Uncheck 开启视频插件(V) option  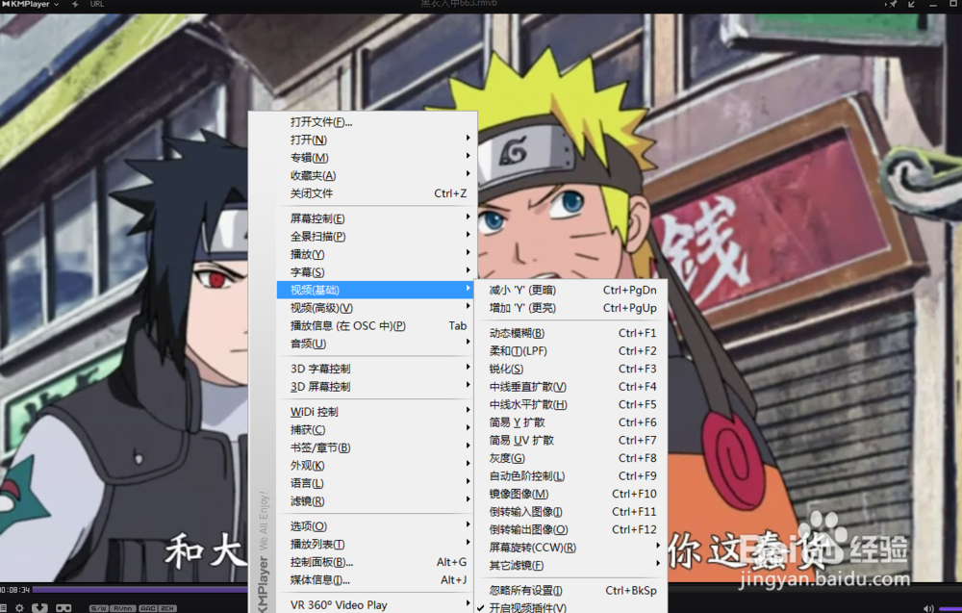[x=570, y=606]
